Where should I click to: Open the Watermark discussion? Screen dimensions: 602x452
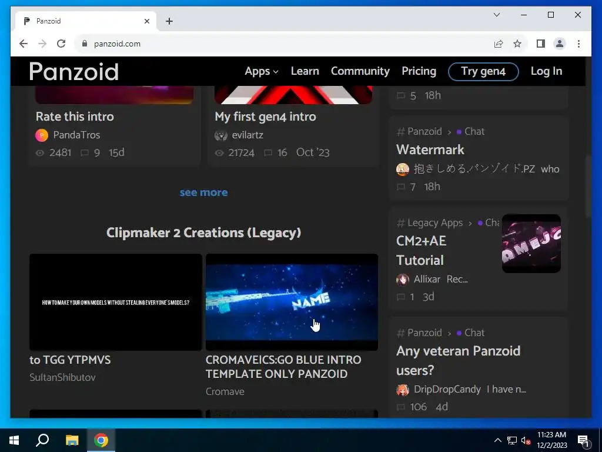[430, 149]
